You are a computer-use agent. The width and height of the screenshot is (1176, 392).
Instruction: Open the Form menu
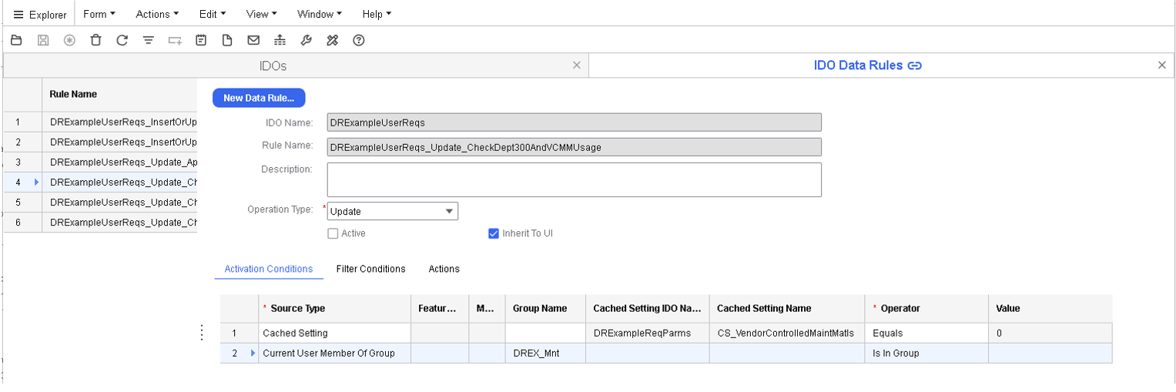(x=99, y=14)
